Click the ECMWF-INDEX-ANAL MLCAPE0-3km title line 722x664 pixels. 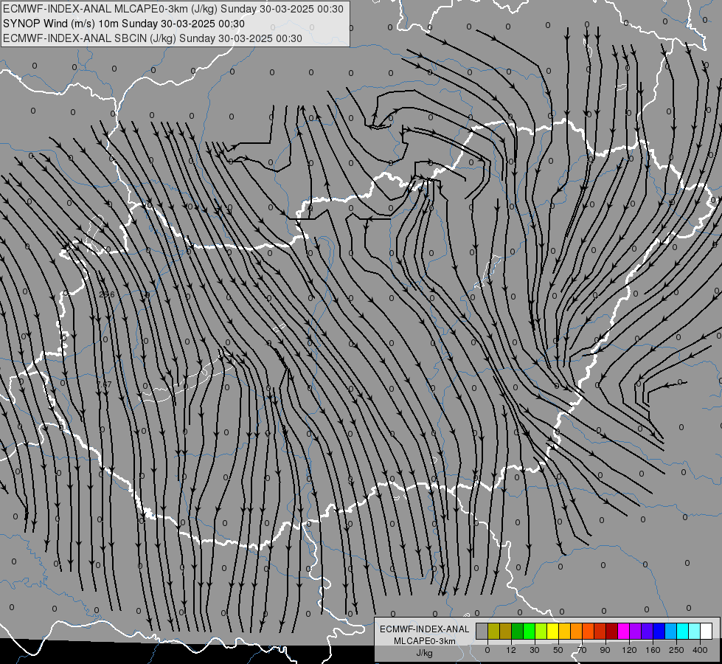tap(173, 9)
